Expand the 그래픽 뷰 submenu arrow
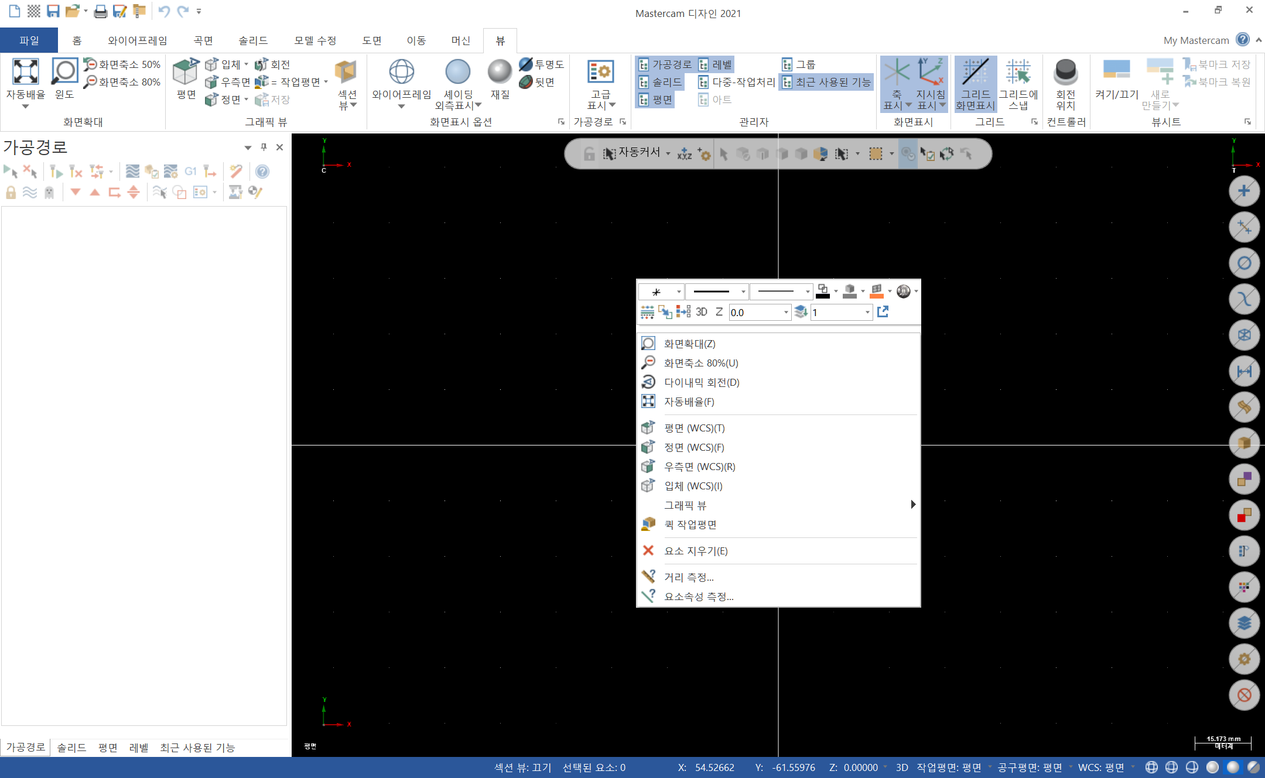This screenshot has height=778, width=1265. [912, 505]
